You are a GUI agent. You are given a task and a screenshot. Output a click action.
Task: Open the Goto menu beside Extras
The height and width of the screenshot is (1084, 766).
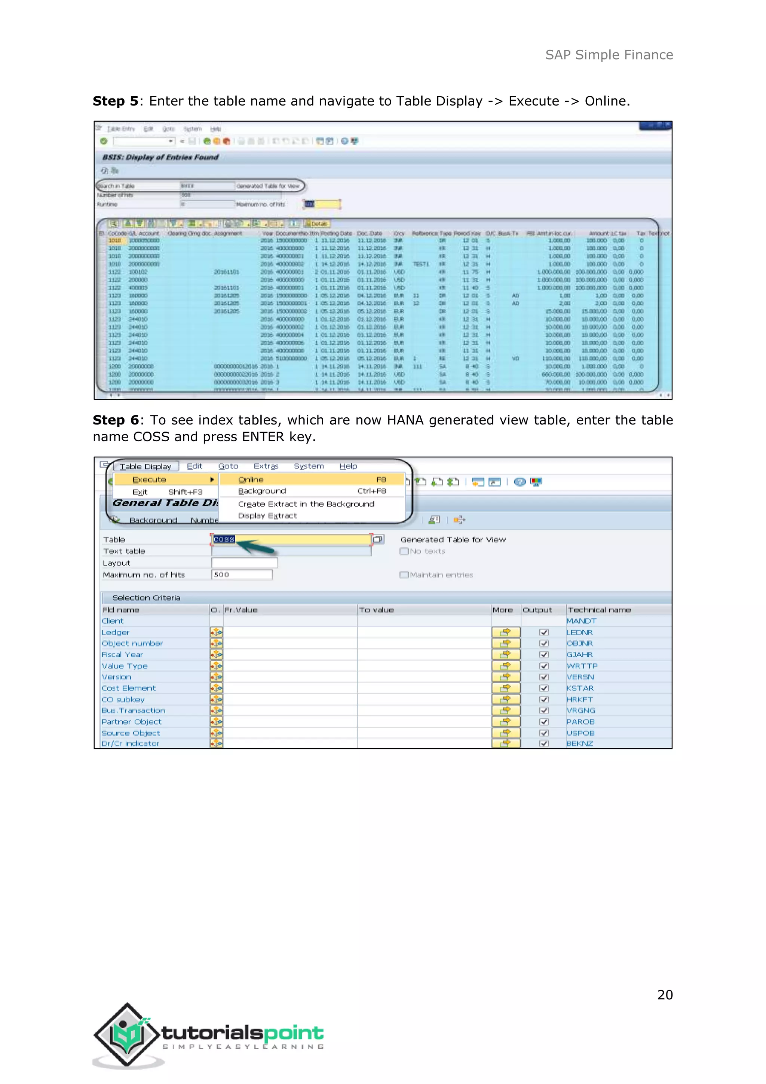pyautogui.click(x=228, y=466)
